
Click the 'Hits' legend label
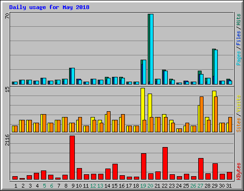pyautogui.click(x=238, y=20)
